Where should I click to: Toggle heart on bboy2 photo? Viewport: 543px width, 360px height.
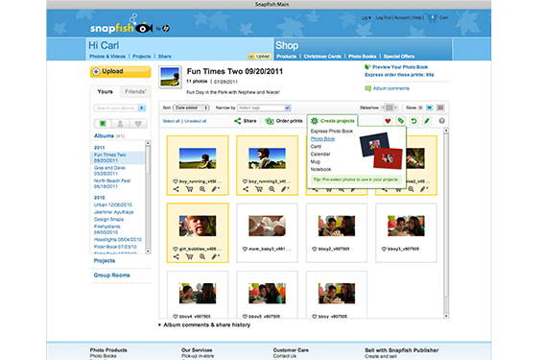tap(315, 249)
